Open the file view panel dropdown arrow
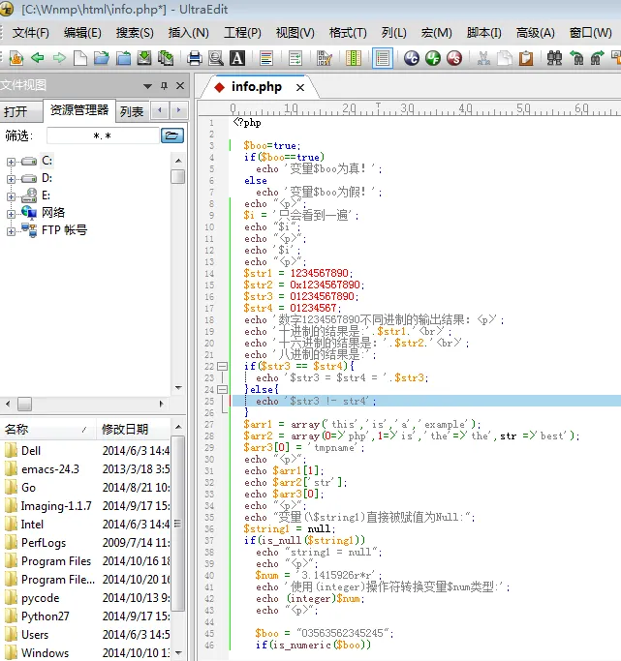This screenshot has width=621, height=661. tap(147, 86)
